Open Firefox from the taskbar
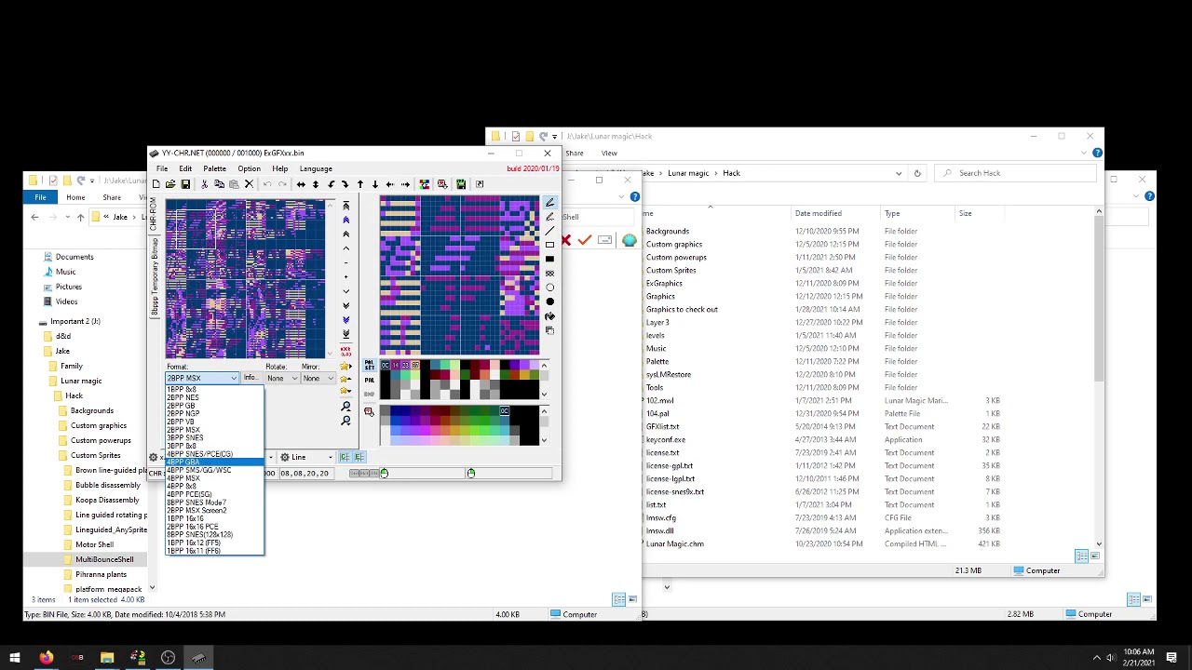Viewport: 1192px width, 670px height. (x=46, y=658)
